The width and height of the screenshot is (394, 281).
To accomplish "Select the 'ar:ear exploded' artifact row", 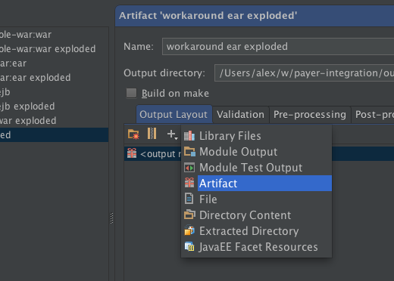I will [55, 78].
